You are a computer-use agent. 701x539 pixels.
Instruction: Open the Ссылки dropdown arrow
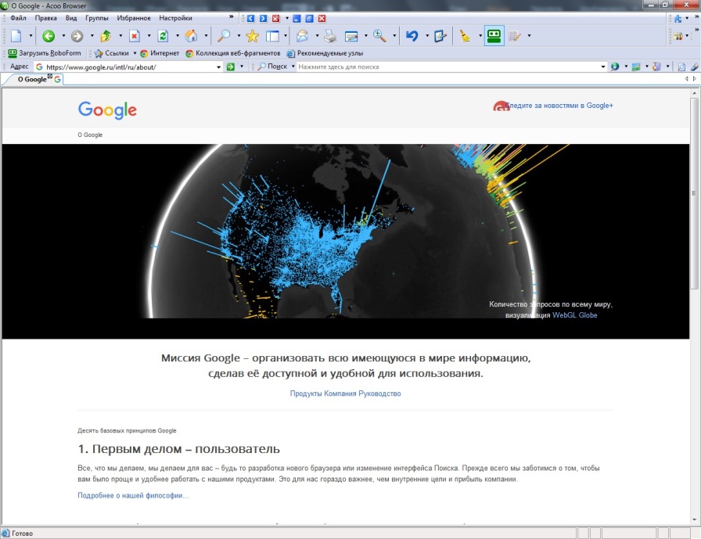point(135,53)
